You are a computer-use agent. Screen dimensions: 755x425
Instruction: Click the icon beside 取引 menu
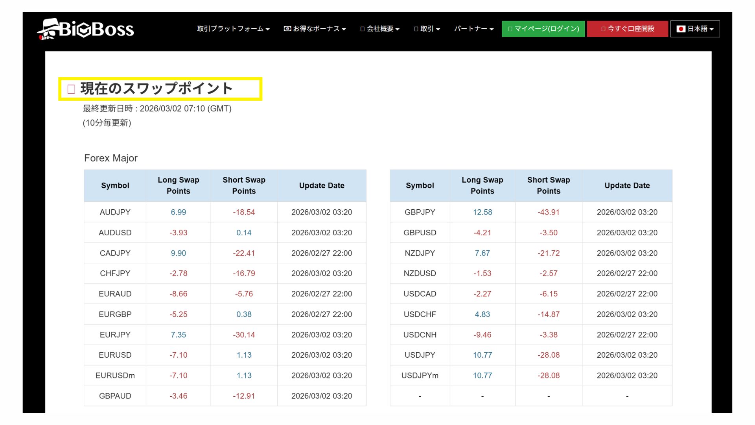click(416, 28)
